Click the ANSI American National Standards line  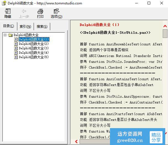click(121, 56)
